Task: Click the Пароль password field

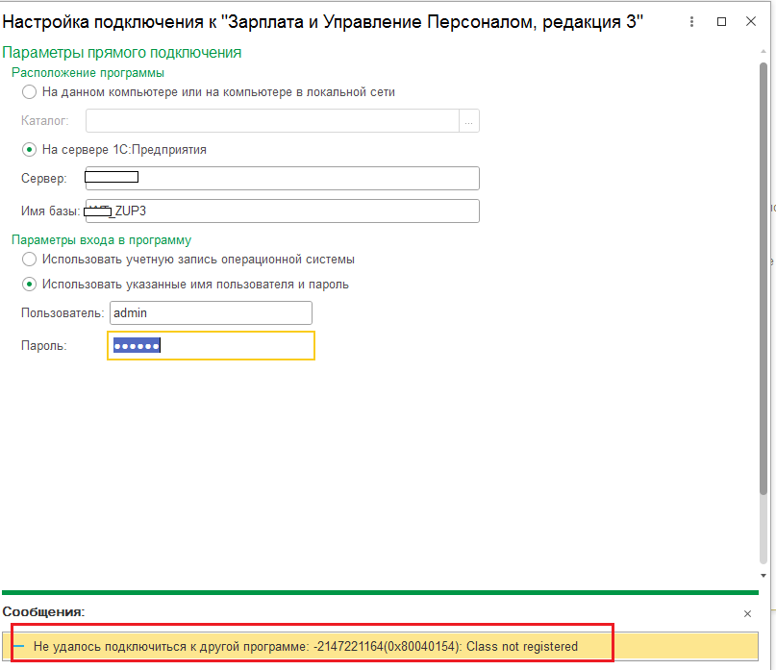Action: [211, 345]
